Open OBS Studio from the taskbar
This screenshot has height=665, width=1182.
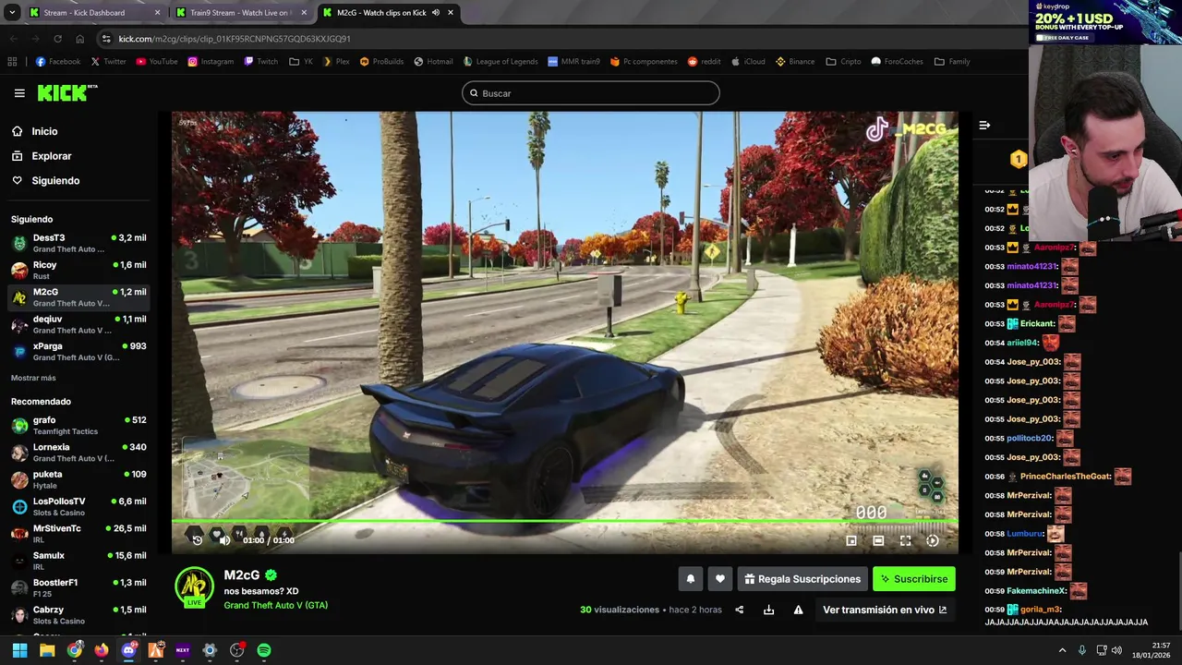[x=237, y=650]
